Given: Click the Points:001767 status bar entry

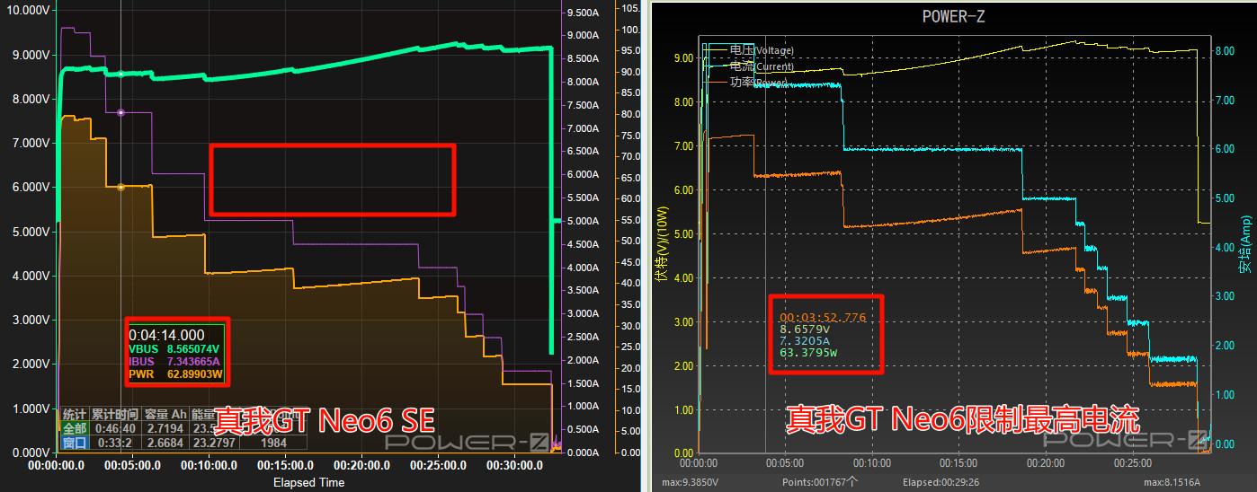Looking at the screenshot, I should tap(821, 483).
